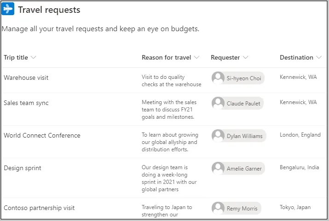Viewport: 329px width, 221px height.
Task: Click the Travel requests airplane icon
Action: 8,9
